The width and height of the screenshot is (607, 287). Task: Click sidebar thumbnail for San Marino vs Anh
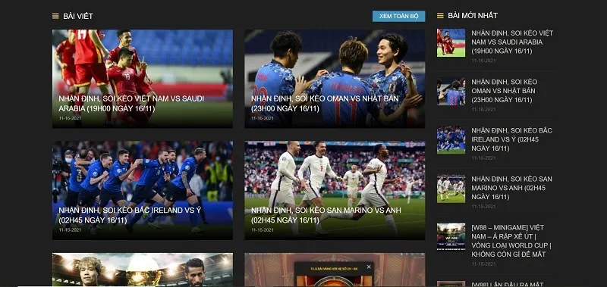click(x=451, y=189)
